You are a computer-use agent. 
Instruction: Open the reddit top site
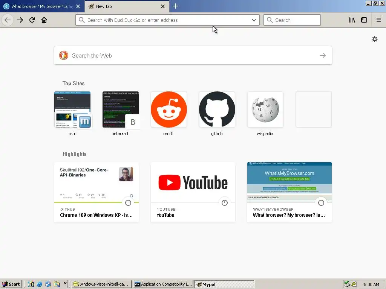click(x=168, y=114)
